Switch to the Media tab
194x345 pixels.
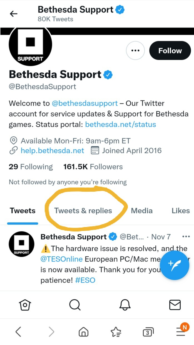point(142,211)
